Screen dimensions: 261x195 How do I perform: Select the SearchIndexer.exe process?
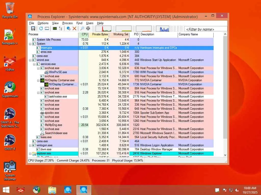[x=121, y=133]
